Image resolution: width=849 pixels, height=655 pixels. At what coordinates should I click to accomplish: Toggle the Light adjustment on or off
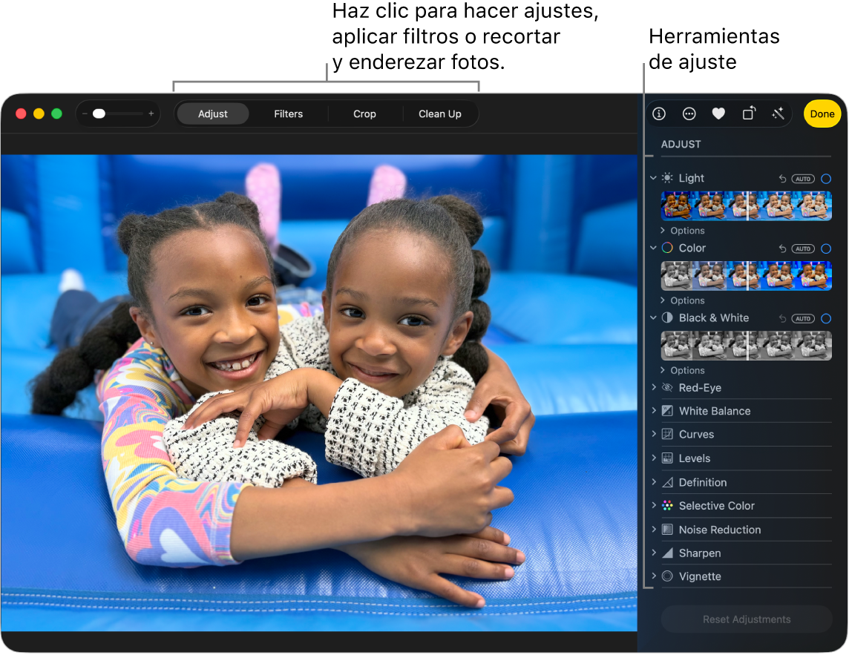click(826, 178)
